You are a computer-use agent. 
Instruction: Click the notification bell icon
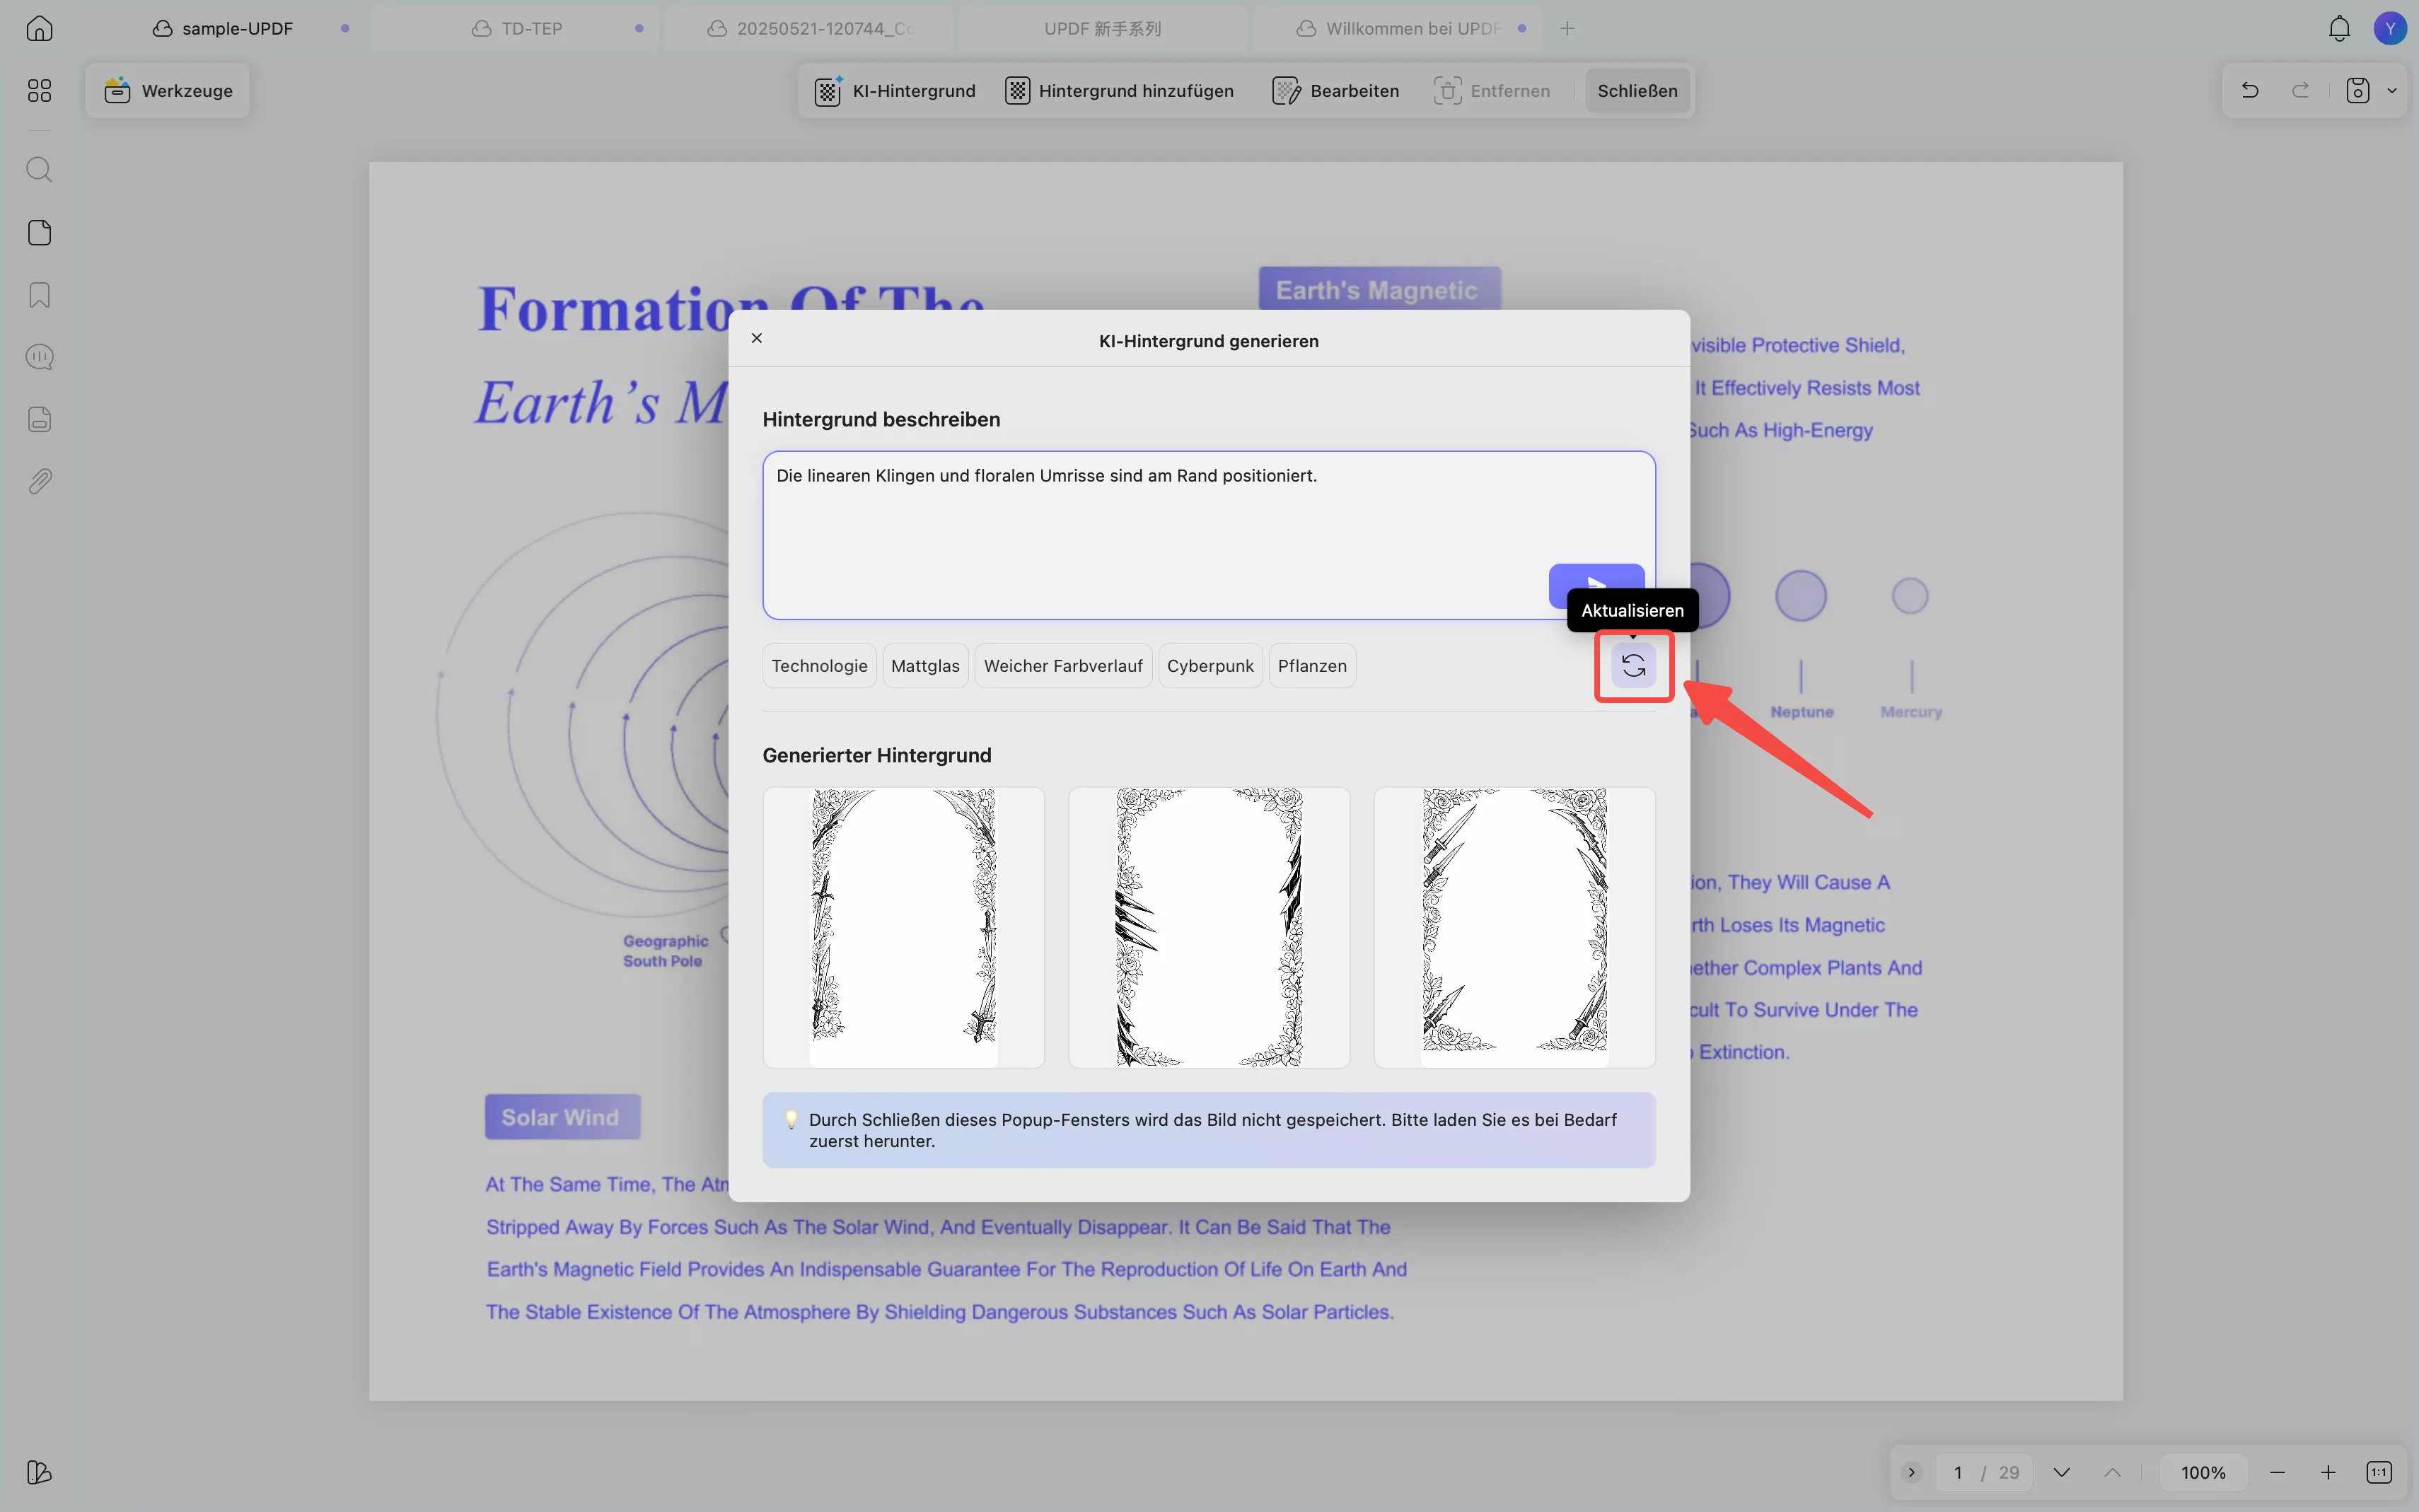2338,29
